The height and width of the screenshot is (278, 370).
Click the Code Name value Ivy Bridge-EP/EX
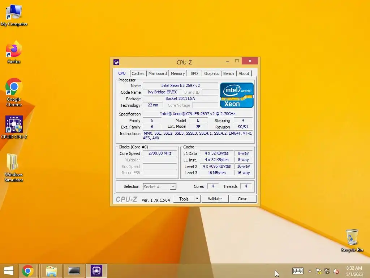click(162, 92)
